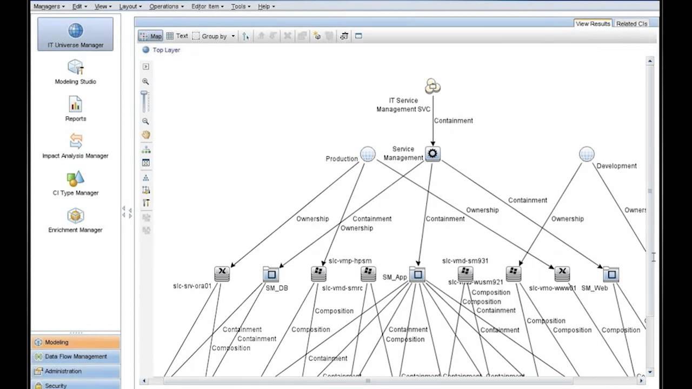This screenshot has width=692, height=389.
Task: Click the layout properties icon
Action: click(145, 190)
